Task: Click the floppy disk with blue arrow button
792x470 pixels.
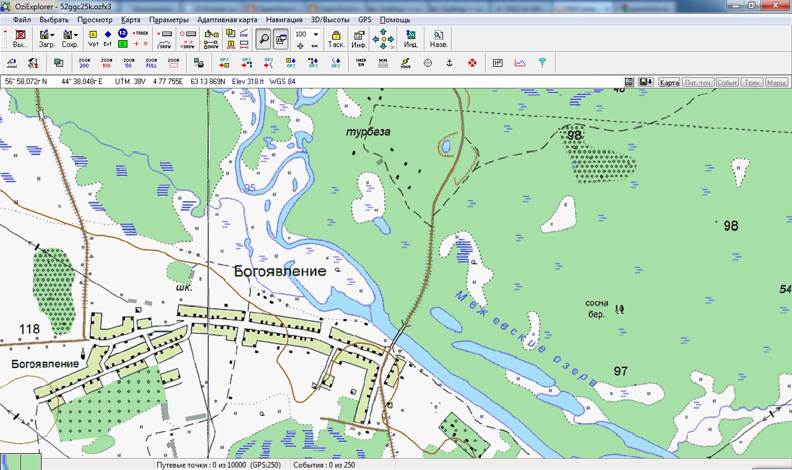Action: tap(646, 82)
